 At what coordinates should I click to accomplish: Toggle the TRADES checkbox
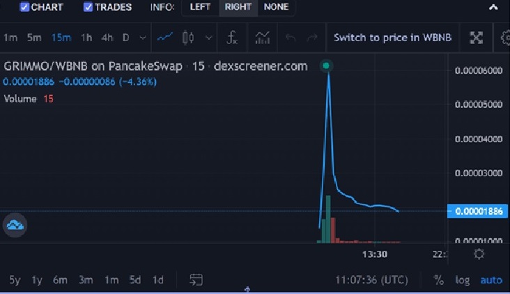coord(88,7)
